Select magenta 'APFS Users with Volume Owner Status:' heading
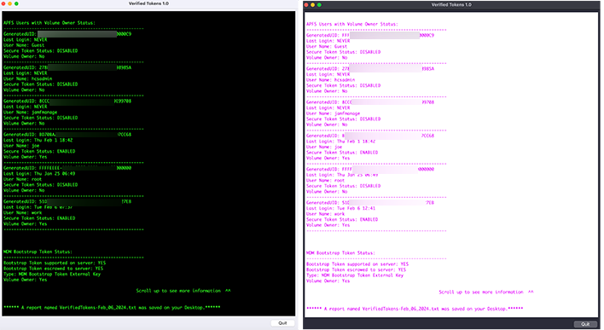The image size is (604, 330). pos(352,24)
